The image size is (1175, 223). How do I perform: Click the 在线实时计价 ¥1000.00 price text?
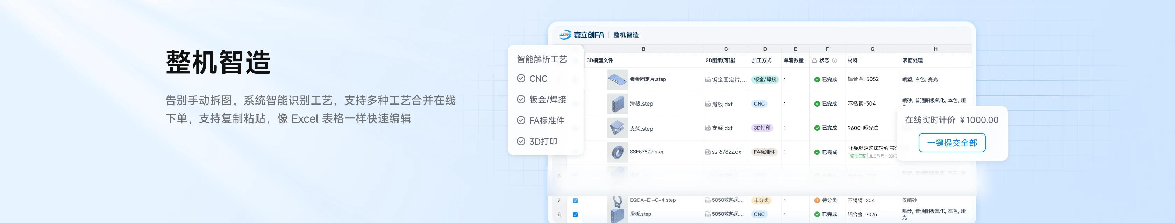[x=952, y=120]
